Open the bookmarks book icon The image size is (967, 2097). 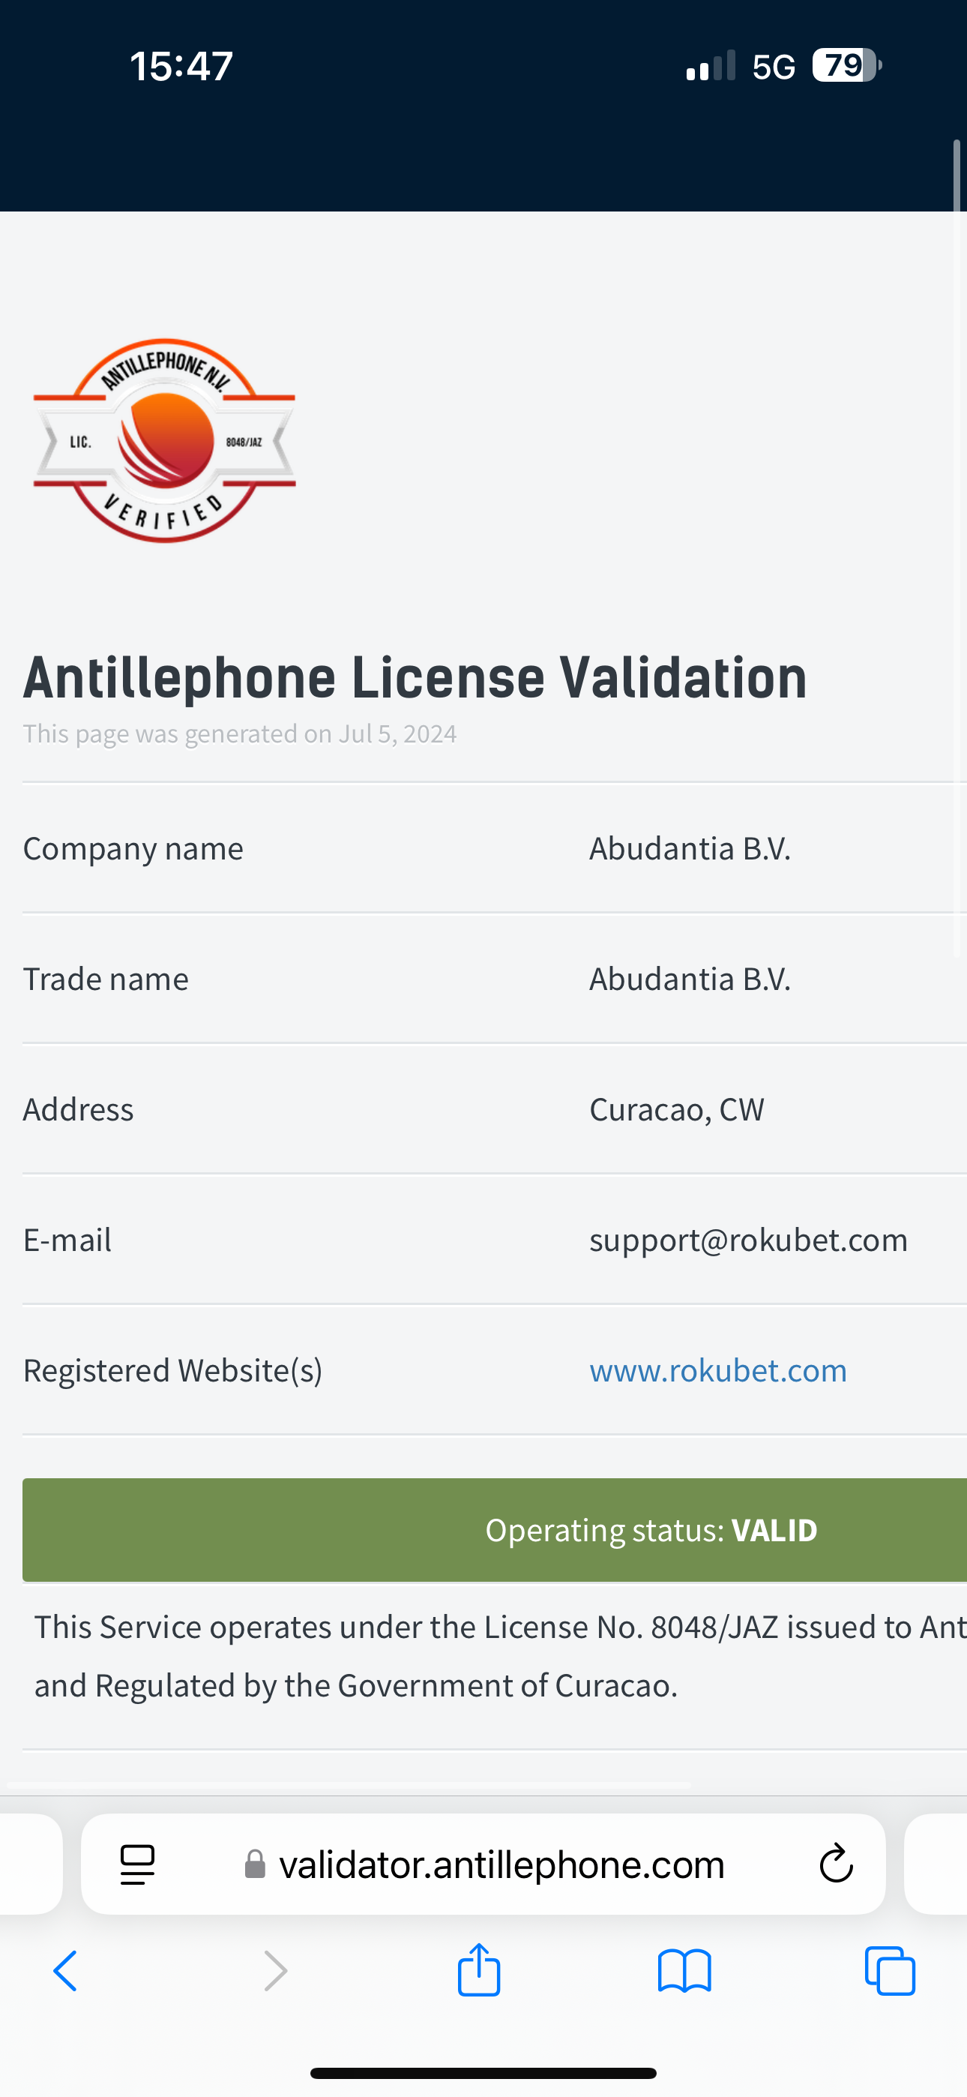684,1971
